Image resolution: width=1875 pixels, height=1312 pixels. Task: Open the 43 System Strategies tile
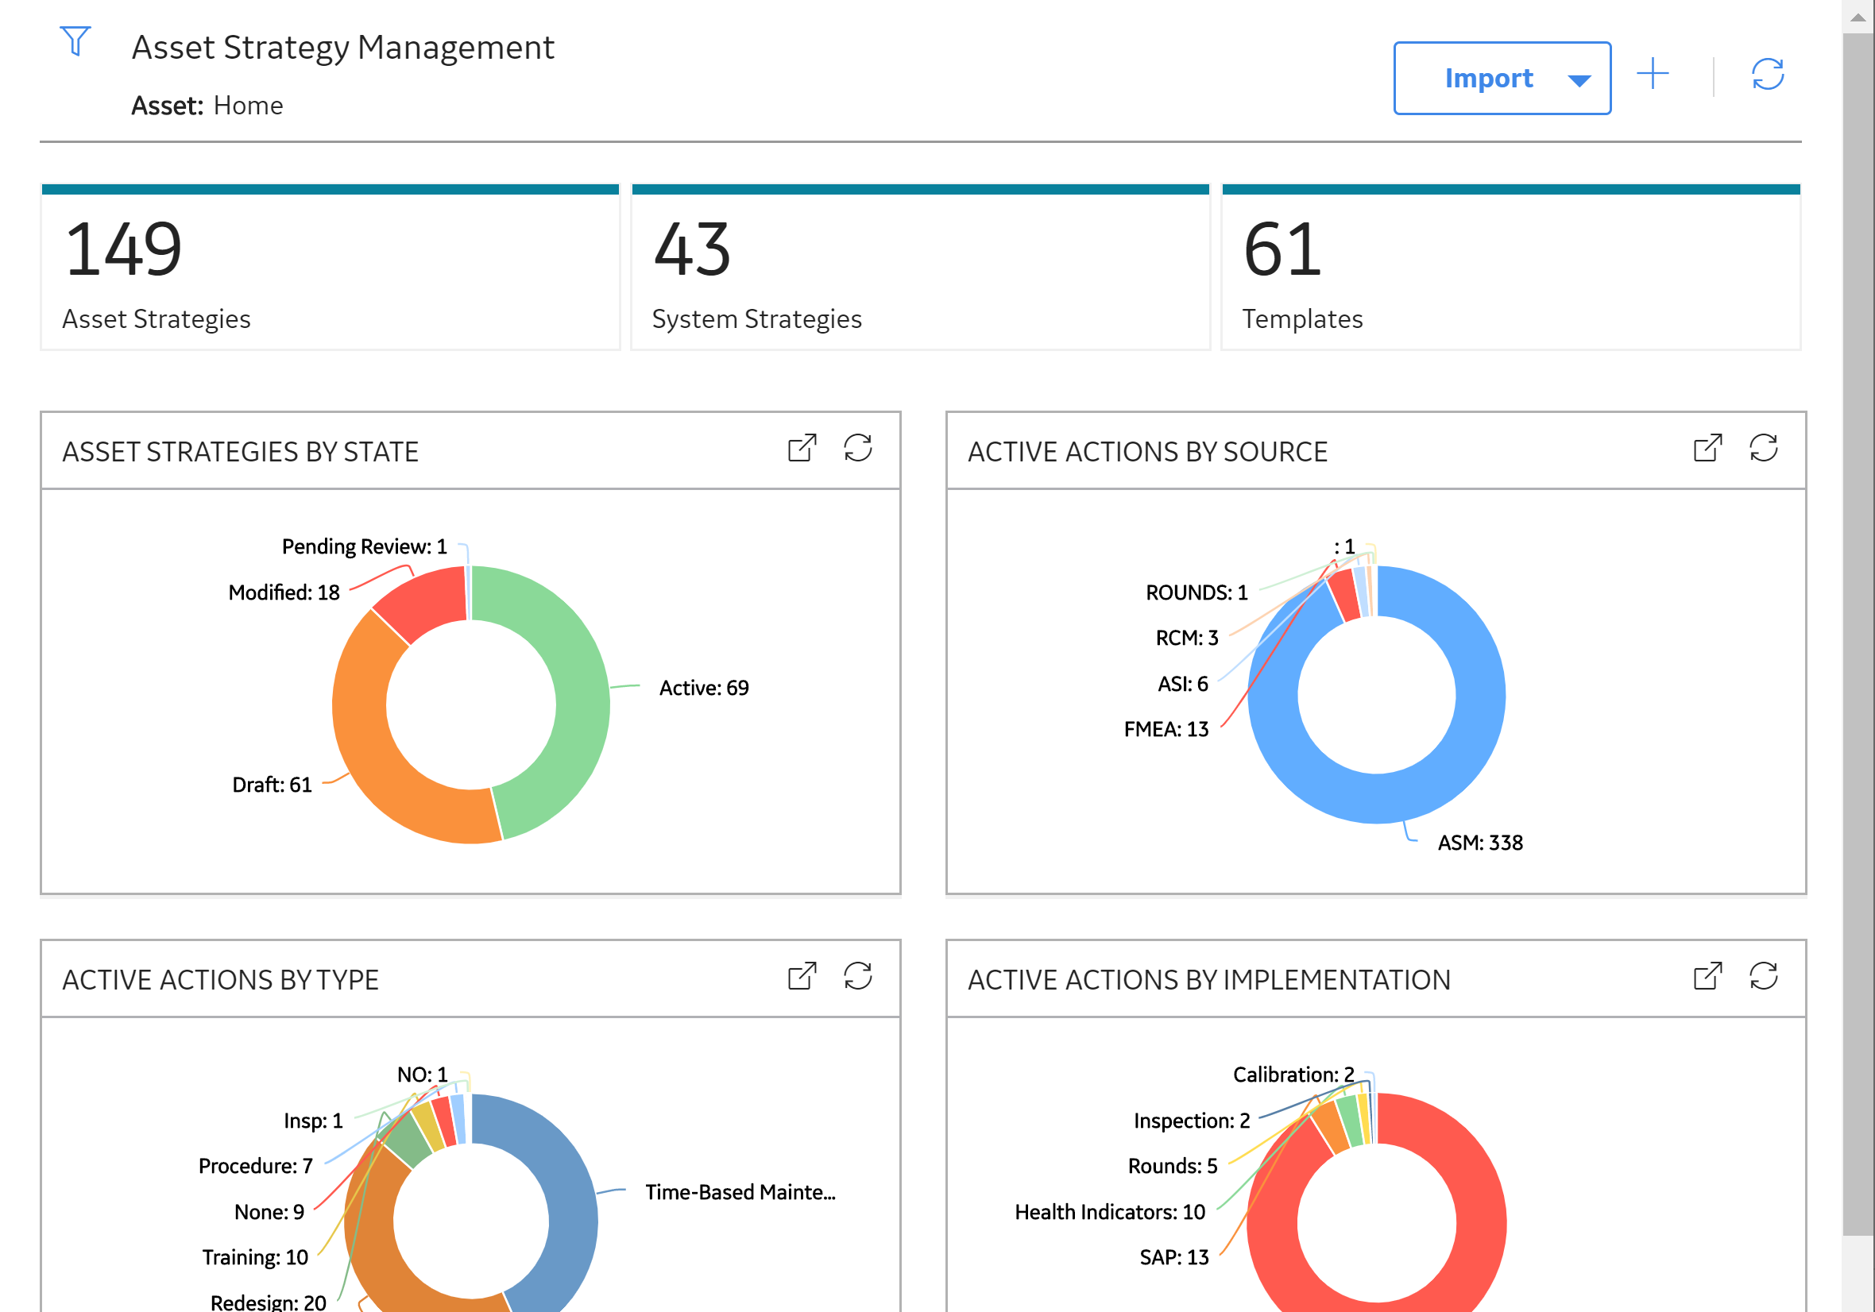tap(920, 268)
